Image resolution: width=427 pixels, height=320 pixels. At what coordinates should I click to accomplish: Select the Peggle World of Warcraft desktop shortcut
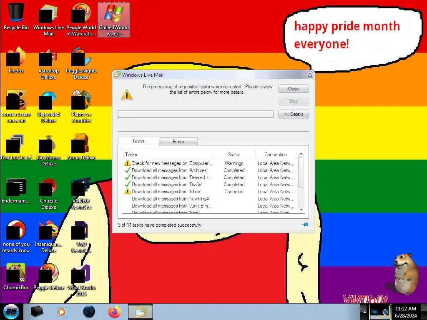click(81, 20)
